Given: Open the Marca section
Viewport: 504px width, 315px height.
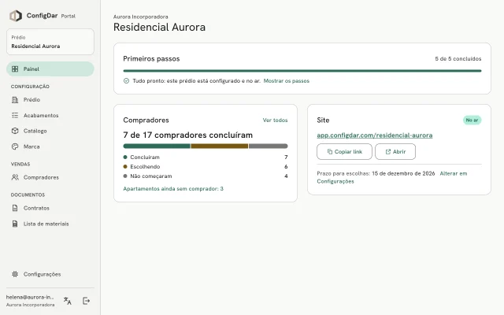Looking at the screenshot, I should pos(50,146).
